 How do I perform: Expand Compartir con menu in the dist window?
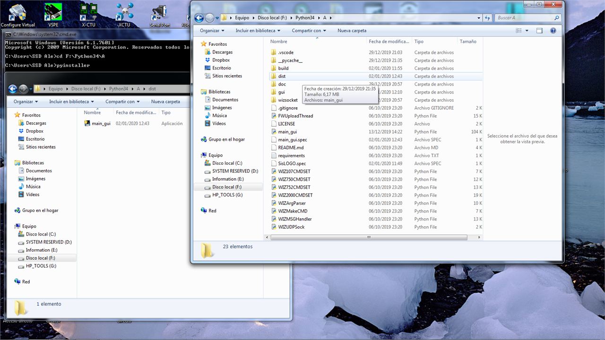(x=123, y=102)
